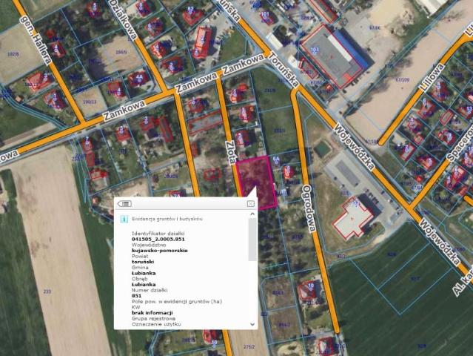473x356 pixels.
Task: Click the kujawsko-pomorskie województwo value
Action: pos(159,251)
